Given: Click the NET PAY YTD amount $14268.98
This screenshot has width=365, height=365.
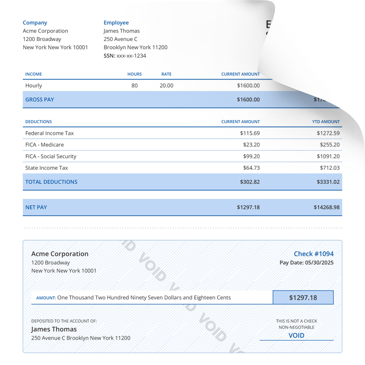Looking at the screenshot, I should pyautogui.click(x=326, y=207).
